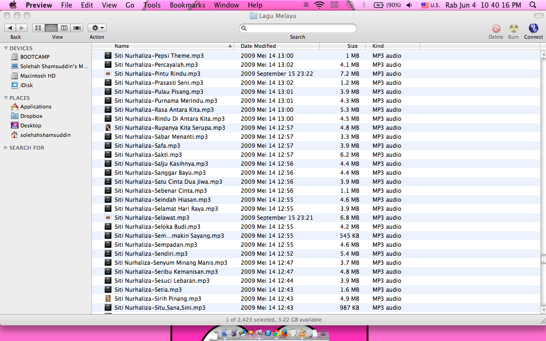Go back with the Back arrow button
Image resolution: width=546 pixels, height=341 pixels.
point(10,28)
